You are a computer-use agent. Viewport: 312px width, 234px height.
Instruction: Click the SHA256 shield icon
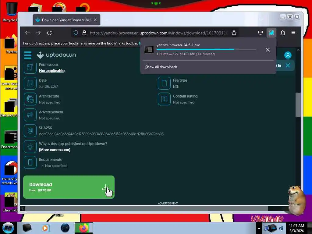click(x=30, y=131)
